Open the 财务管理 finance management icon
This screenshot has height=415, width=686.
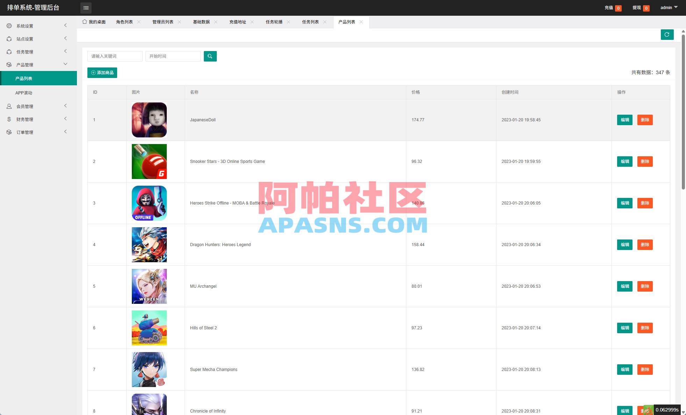click(9, 119)
